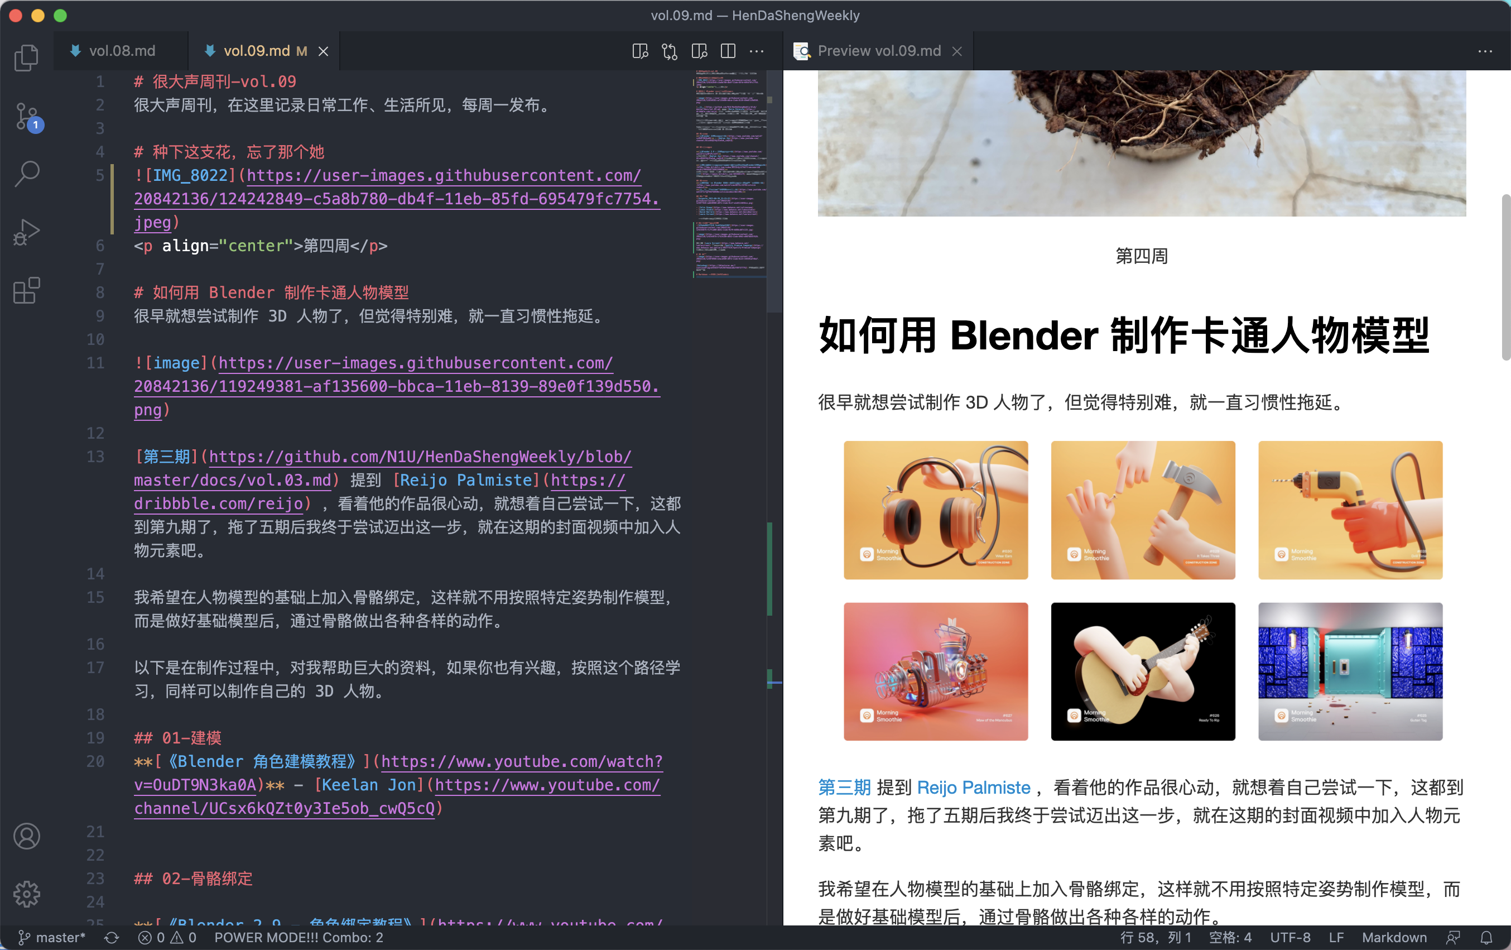Click the preview icon beside Split Editor

coord(699,51)
